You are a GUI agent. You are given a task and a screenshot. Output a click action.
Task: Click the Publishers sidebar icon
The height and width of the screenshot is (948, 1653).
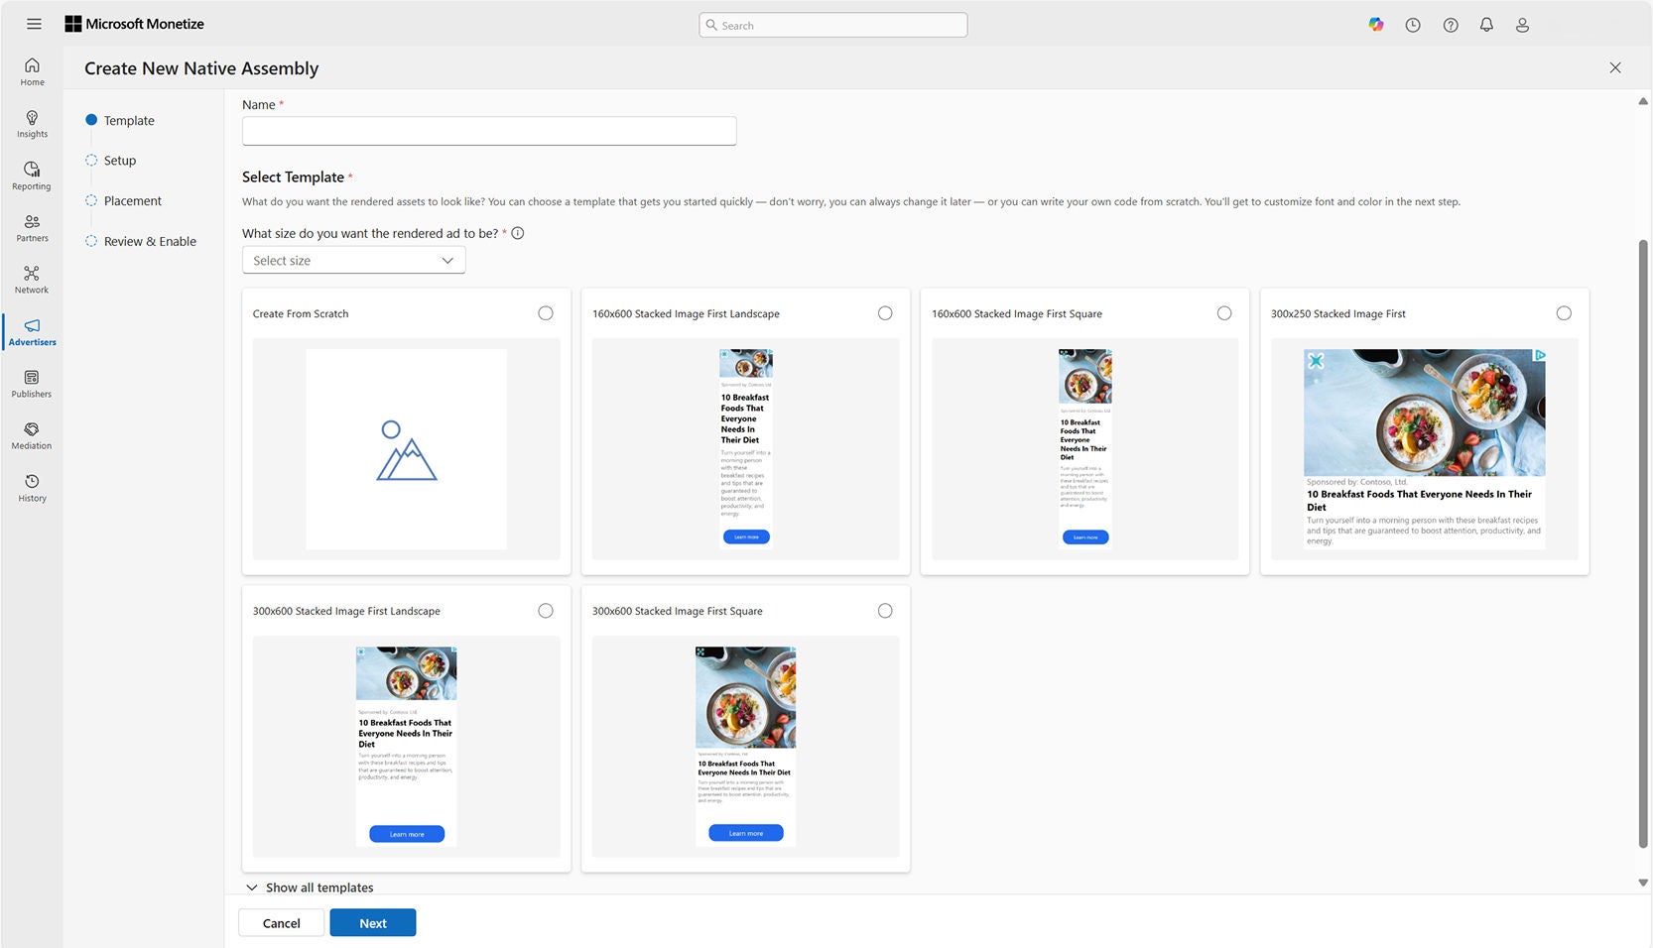(32, 385)
